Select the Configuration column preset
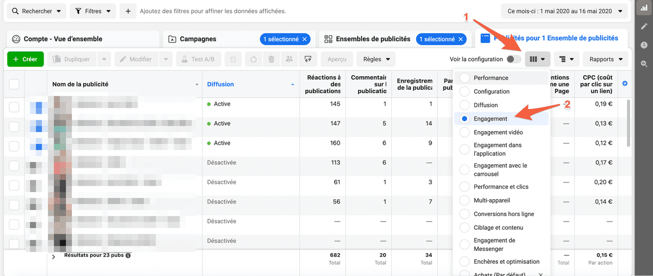This screenshot has width=653, height=276. pos(501,91)
